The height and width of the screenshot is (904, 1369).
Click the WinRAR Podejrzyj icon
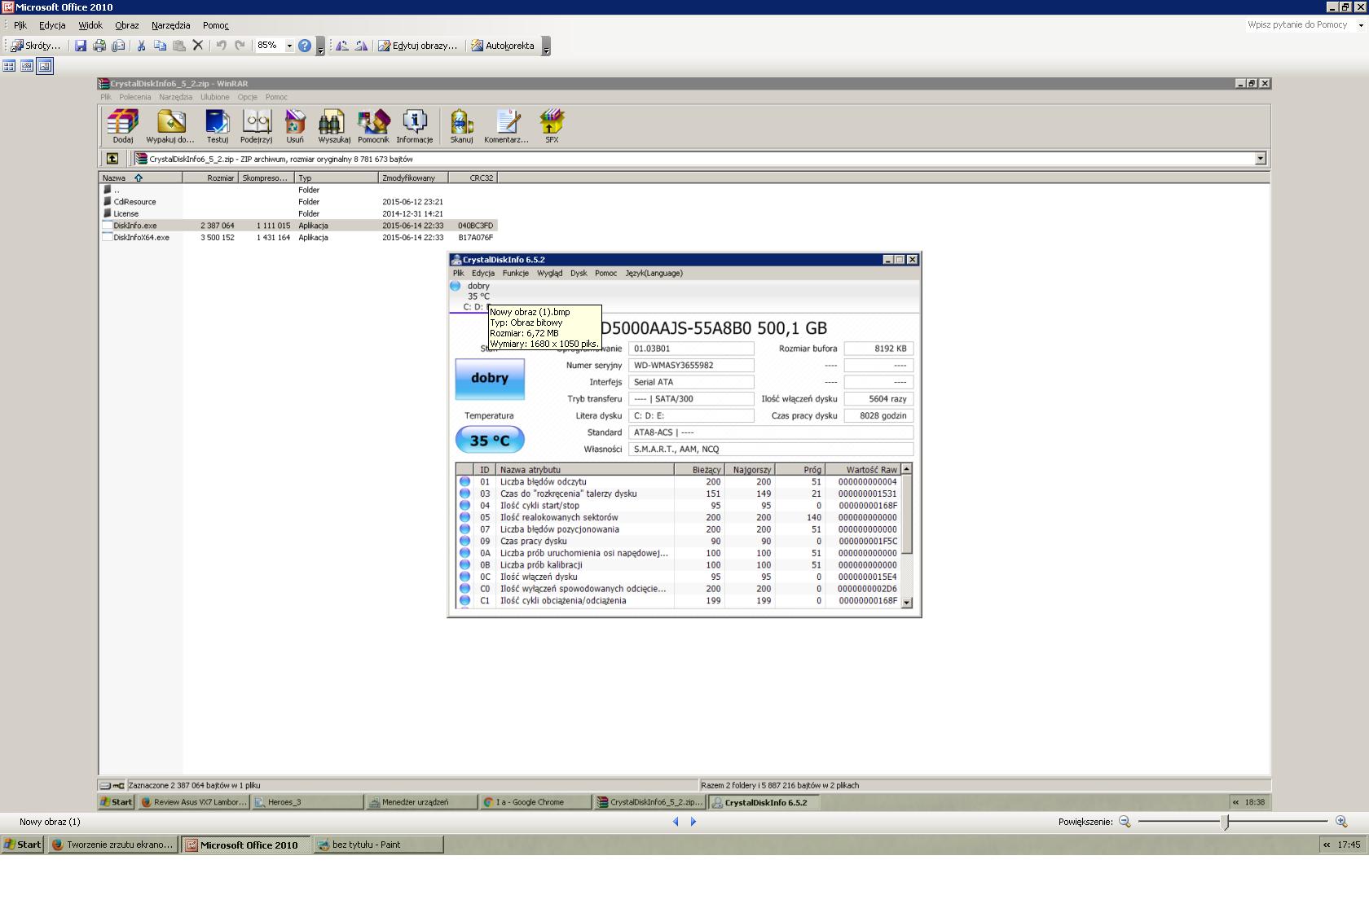coord(257,126)
